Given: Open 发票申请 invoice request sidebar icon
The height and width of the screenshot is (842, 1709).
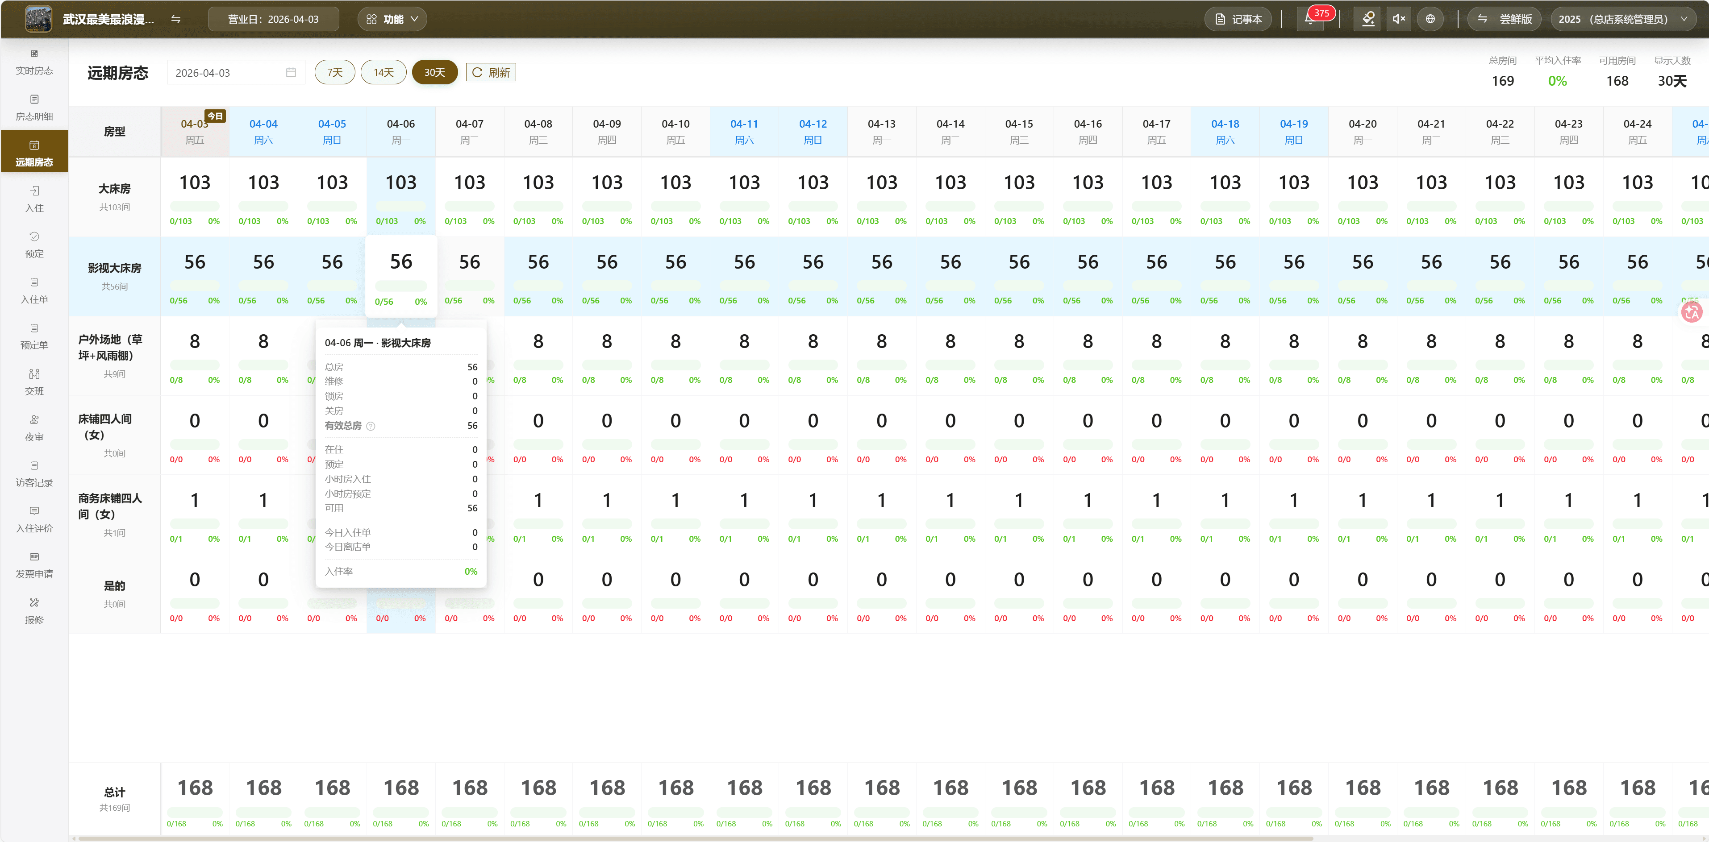Looking at the screenshot, I should coord(34,565).
